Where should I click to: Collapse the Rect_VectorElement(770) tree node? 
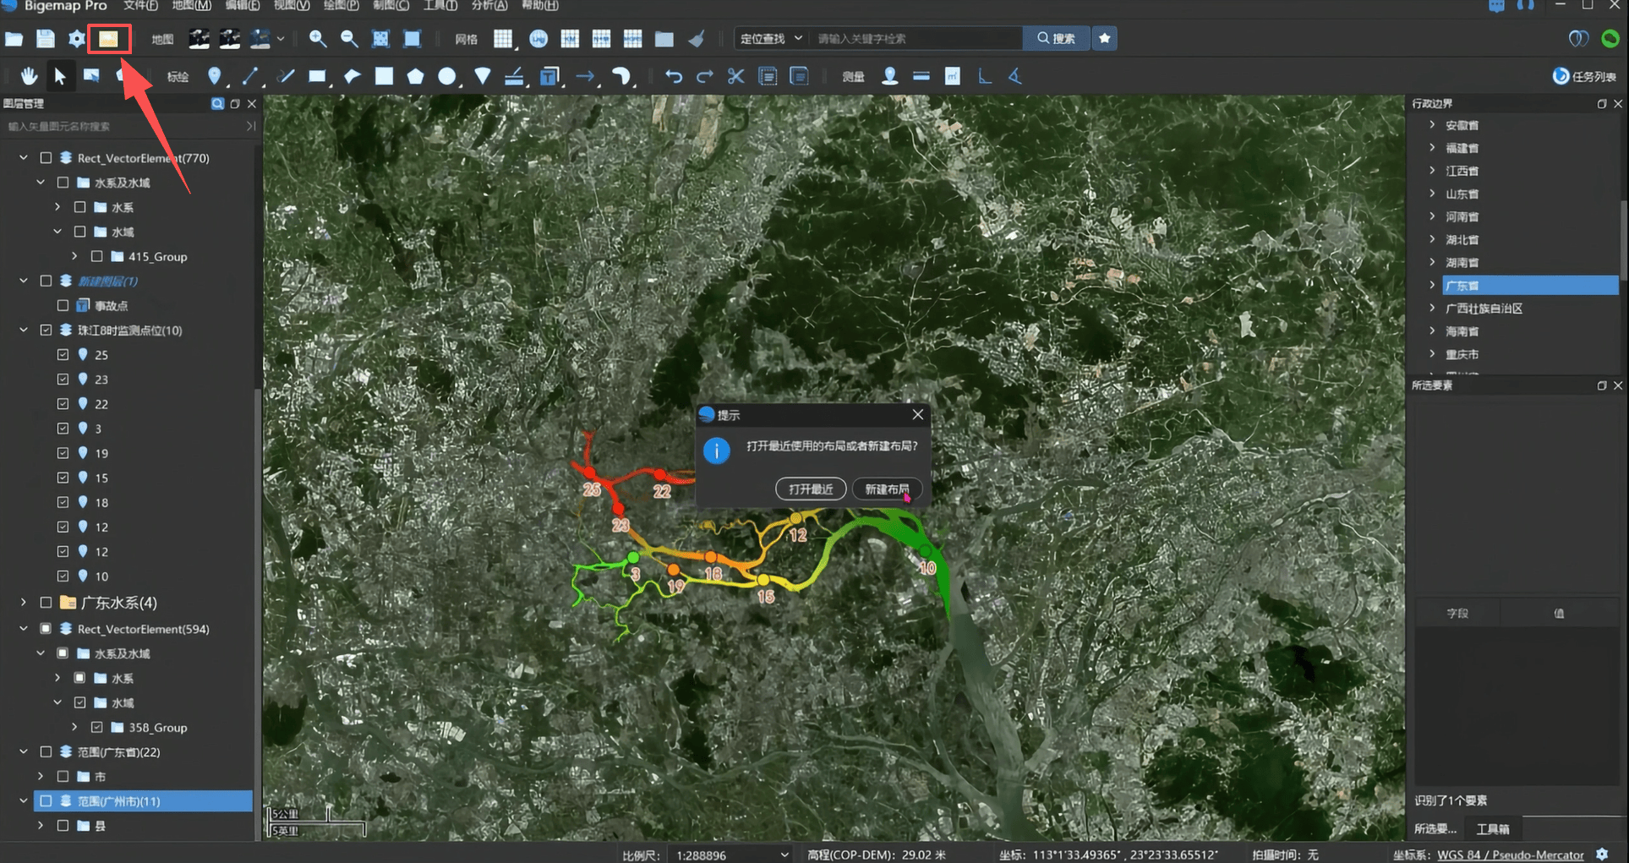click(24, 158)
